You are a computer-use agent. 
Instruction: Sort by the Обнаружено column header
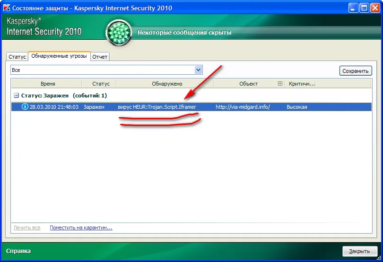tap(166, 84)
